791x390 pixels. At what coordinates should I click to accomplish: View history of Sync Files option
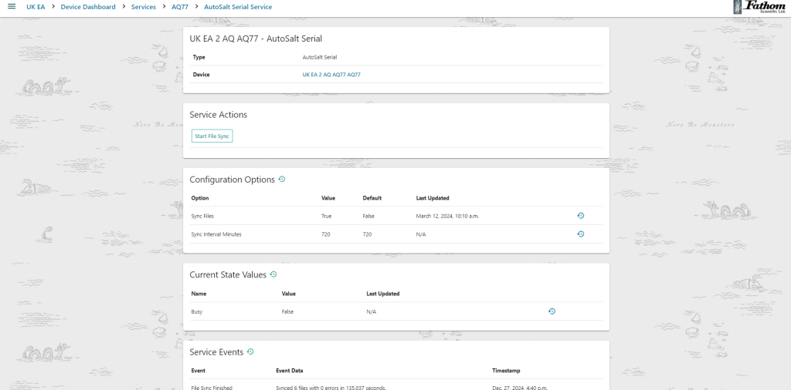point(580,216)
